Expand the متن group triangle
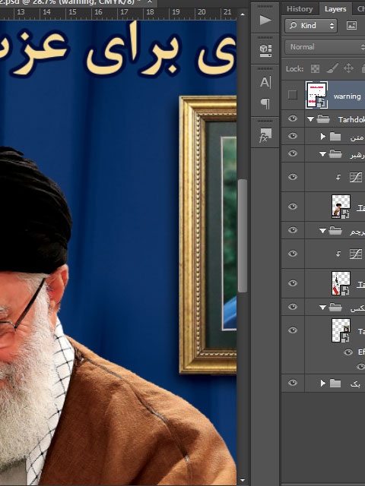The height and width of the screenshot is (486, 365). 322,137
